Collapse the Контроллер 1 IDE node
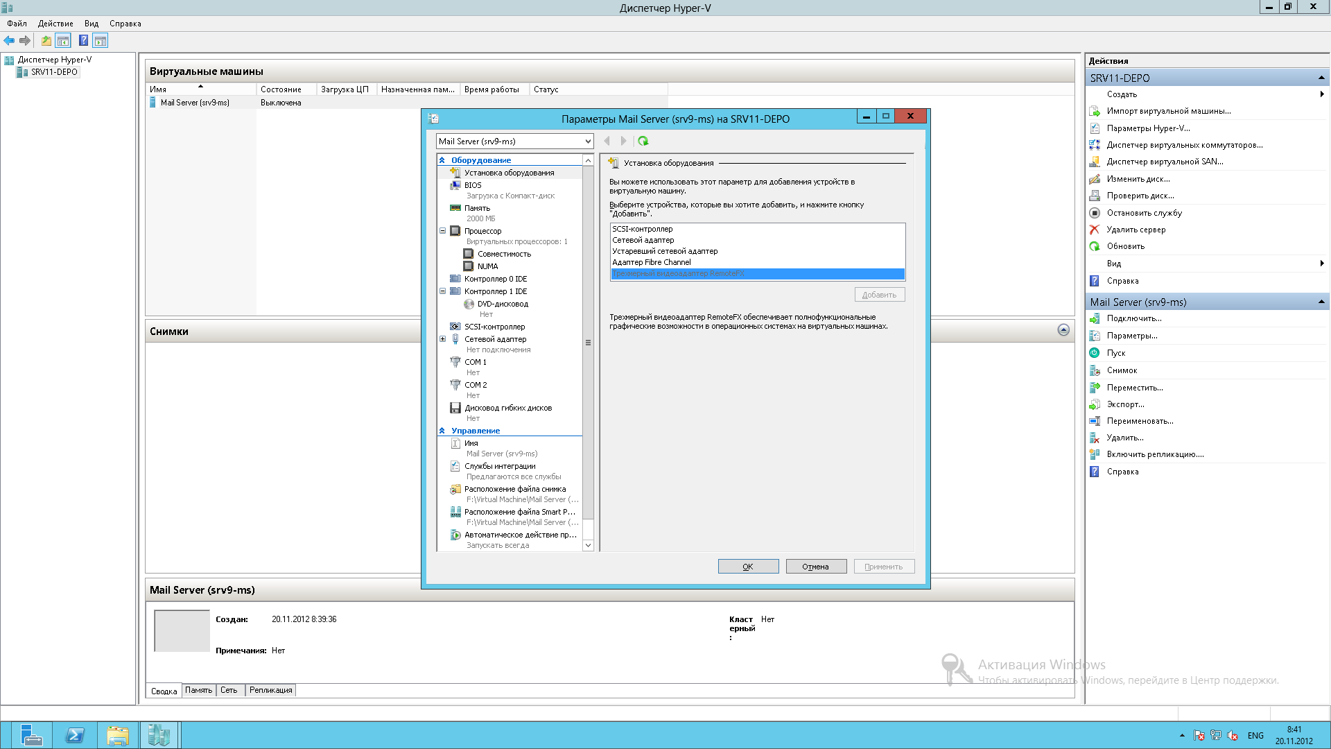Viewport: 1331px width, 749px height. [442, 291]
